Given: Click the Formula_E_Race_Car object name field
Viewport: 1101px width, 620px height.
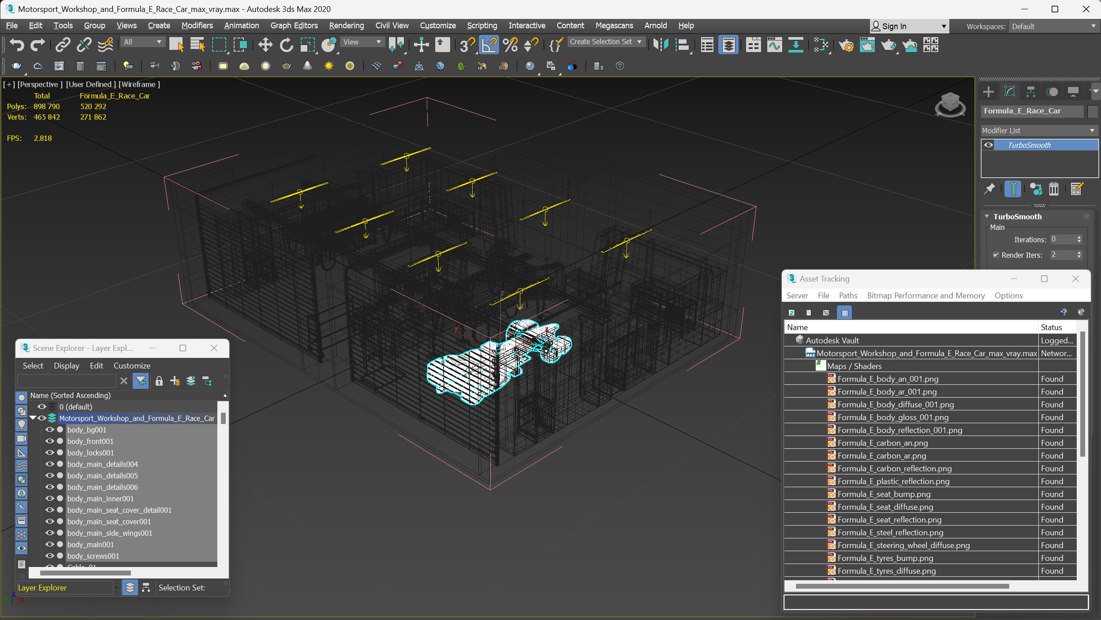Looking at the screenshot, I should 1032,111.
